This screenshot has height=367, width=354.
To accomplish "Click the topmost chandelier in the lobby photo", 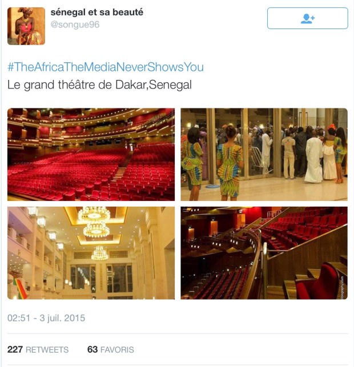I will coord(94,214).
